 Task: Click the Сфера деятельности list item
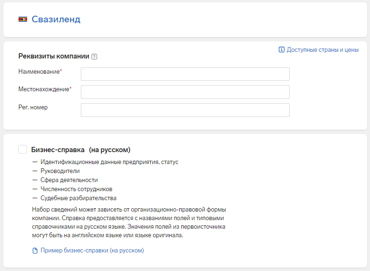coord(69,180)
